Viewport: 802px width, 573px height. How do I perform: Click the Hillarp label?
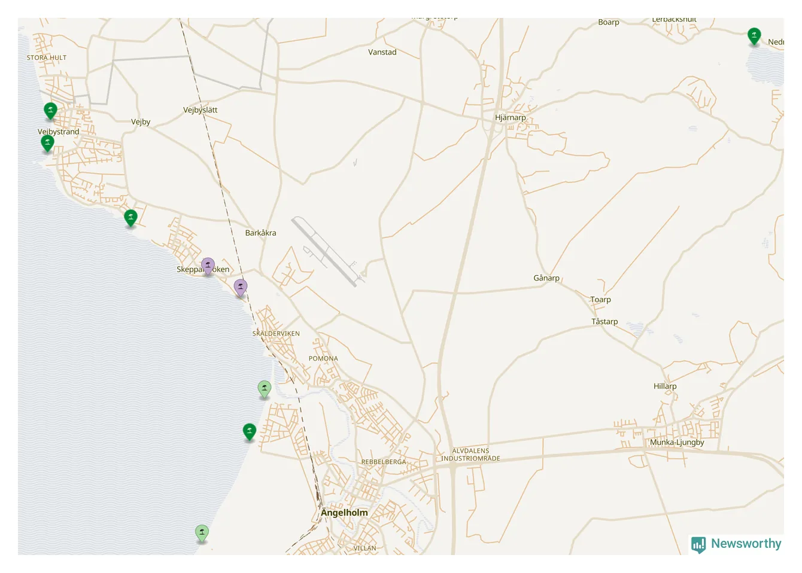tap(665, 386)
